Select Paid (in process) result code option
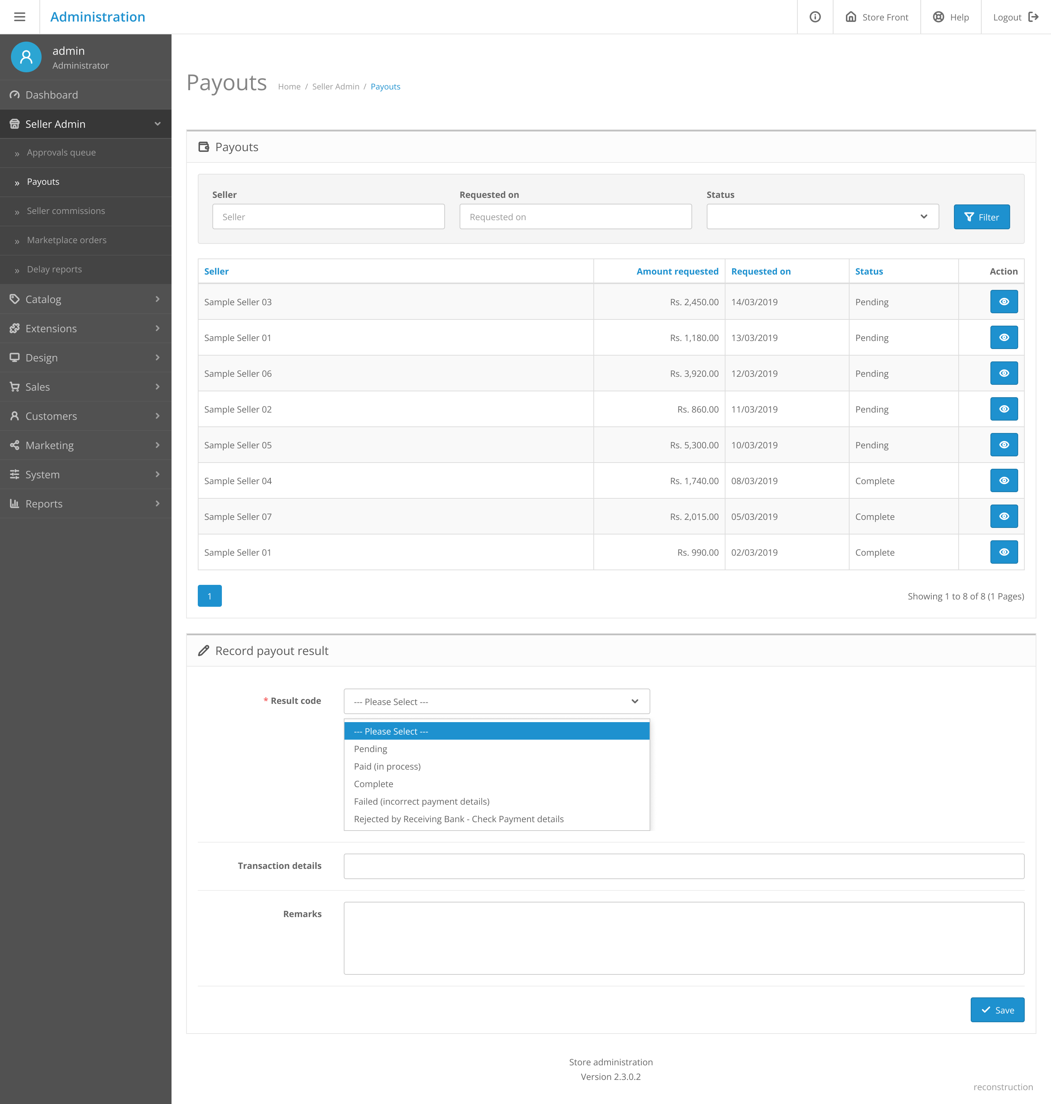This screenshot has height=1104, width=1051. (496, 766)
